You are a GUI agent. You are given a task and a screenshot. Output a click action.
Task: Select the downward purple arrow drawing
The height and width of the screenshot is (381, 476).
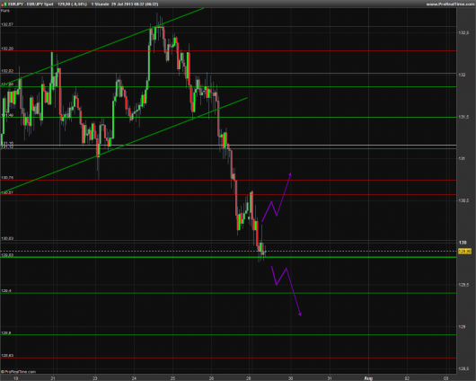pos(286,291)
